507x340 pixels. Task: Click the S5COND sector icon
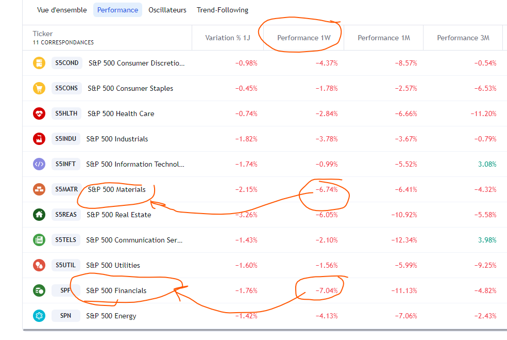(39, 63)
